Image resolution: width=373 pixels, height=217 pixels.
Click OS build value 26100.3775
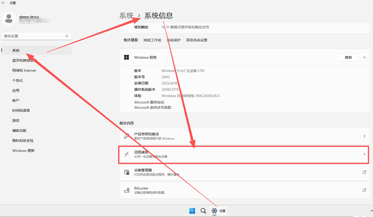[170, 89]
